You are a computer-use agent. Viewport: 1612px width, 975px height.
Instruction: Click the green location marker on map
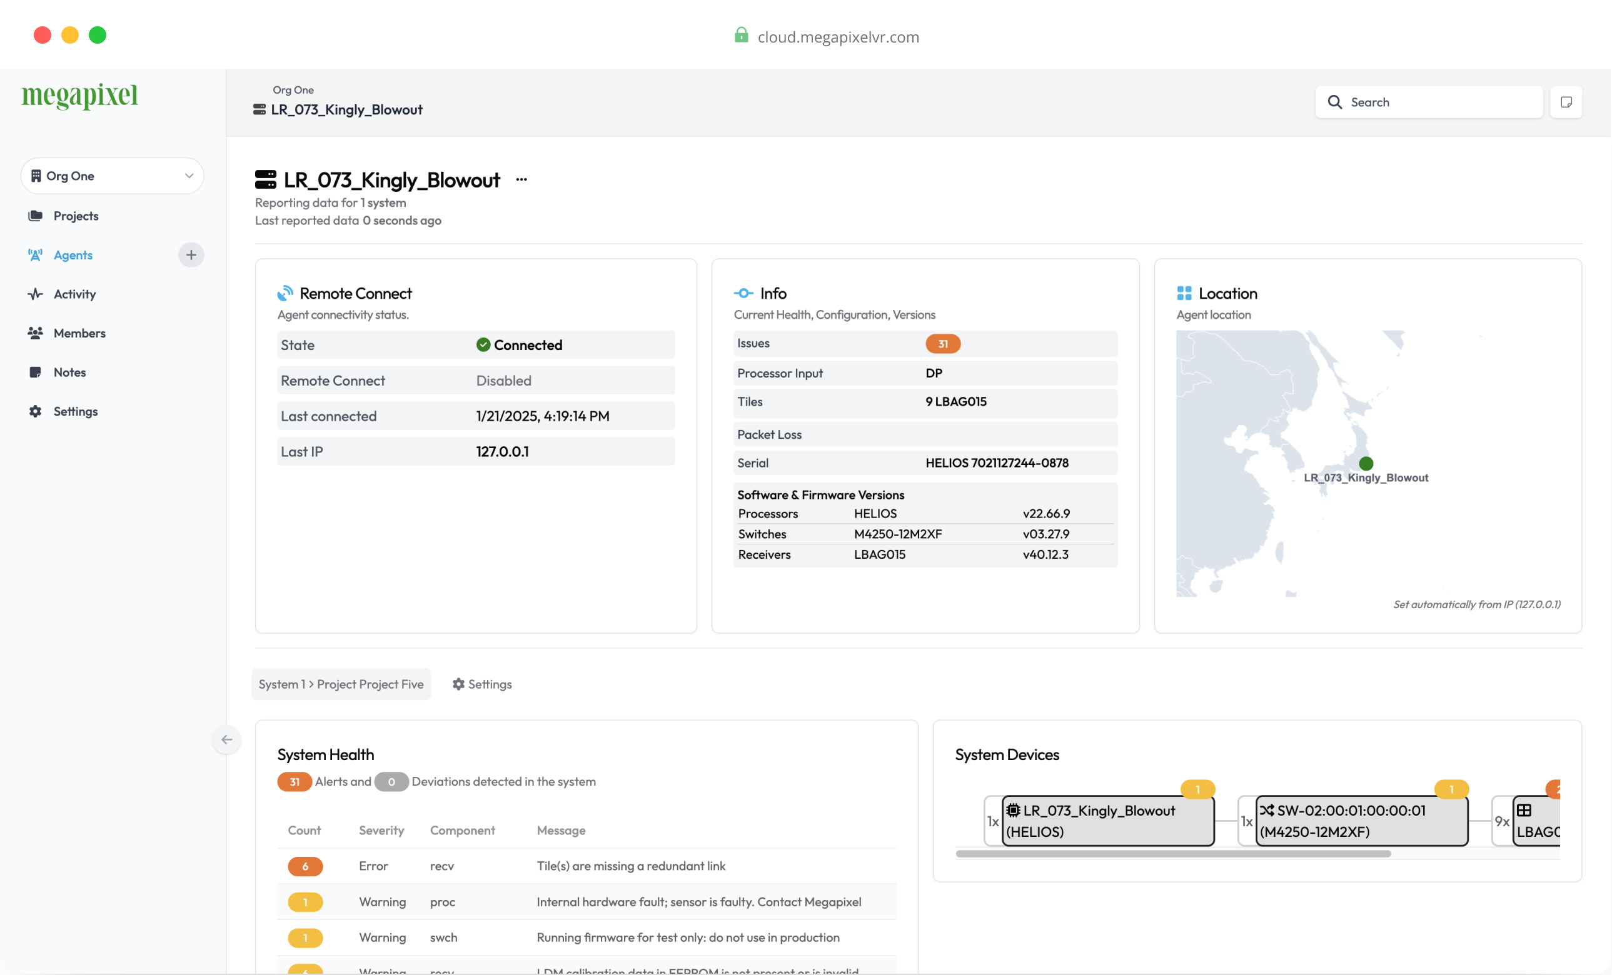(1366, 464)
